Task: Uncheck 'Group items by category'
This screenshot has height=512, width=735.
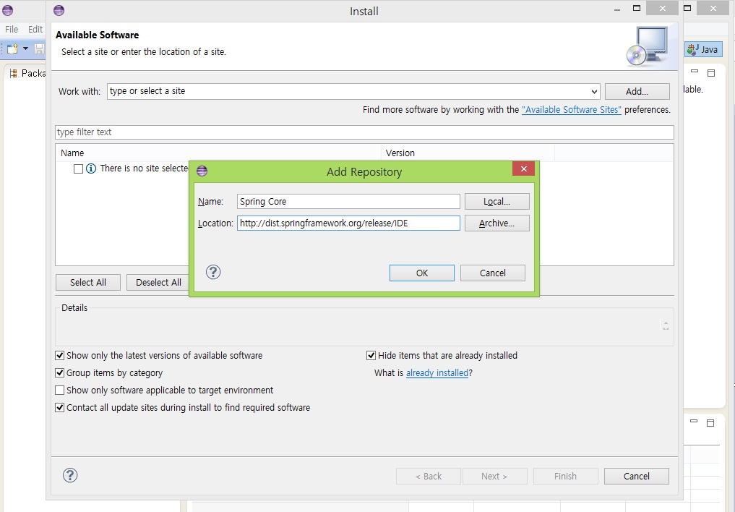Action: pos(60,373)
